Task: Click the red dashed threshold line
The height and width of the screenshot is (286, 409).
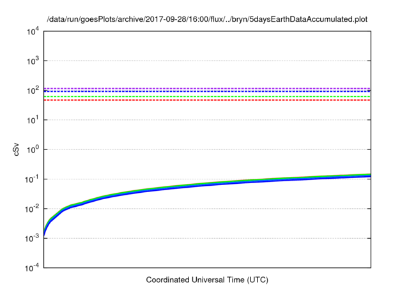Action: tap(207, 100)
